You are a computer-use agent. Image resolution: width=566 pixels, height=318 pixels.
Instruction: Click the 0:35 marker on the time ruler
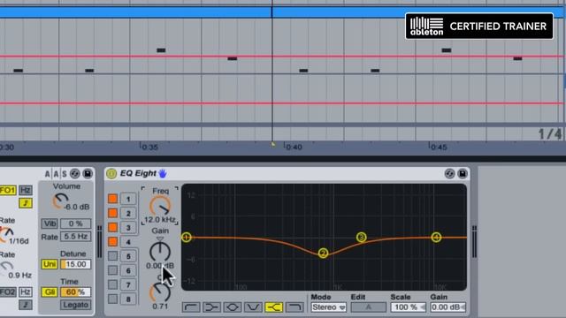(x=149, y=148)
